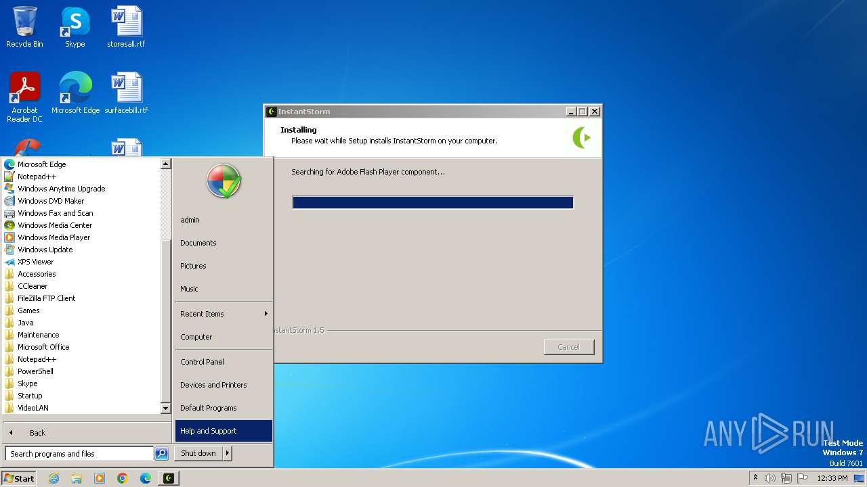This screenshot has width=867, height=487.
Task: Click the installation progress bar
Action: coord(433,202)
